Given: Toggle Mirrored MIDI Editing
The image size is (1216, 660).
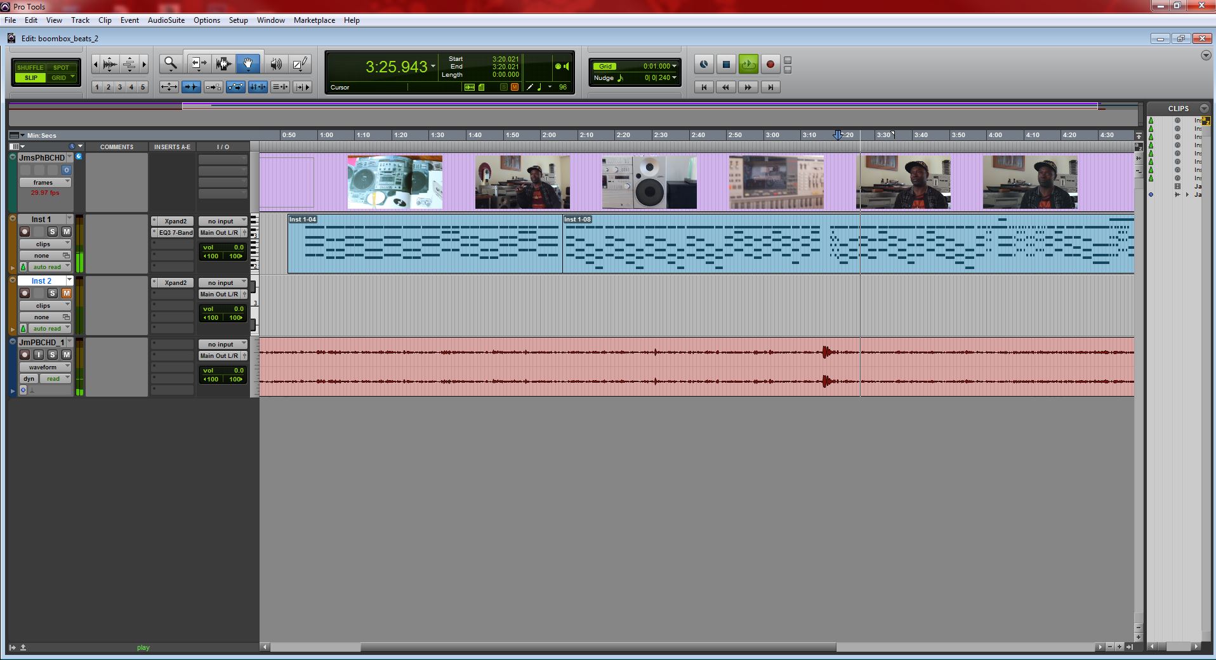Looking at the screenshot, I should [x=213, y=87].
